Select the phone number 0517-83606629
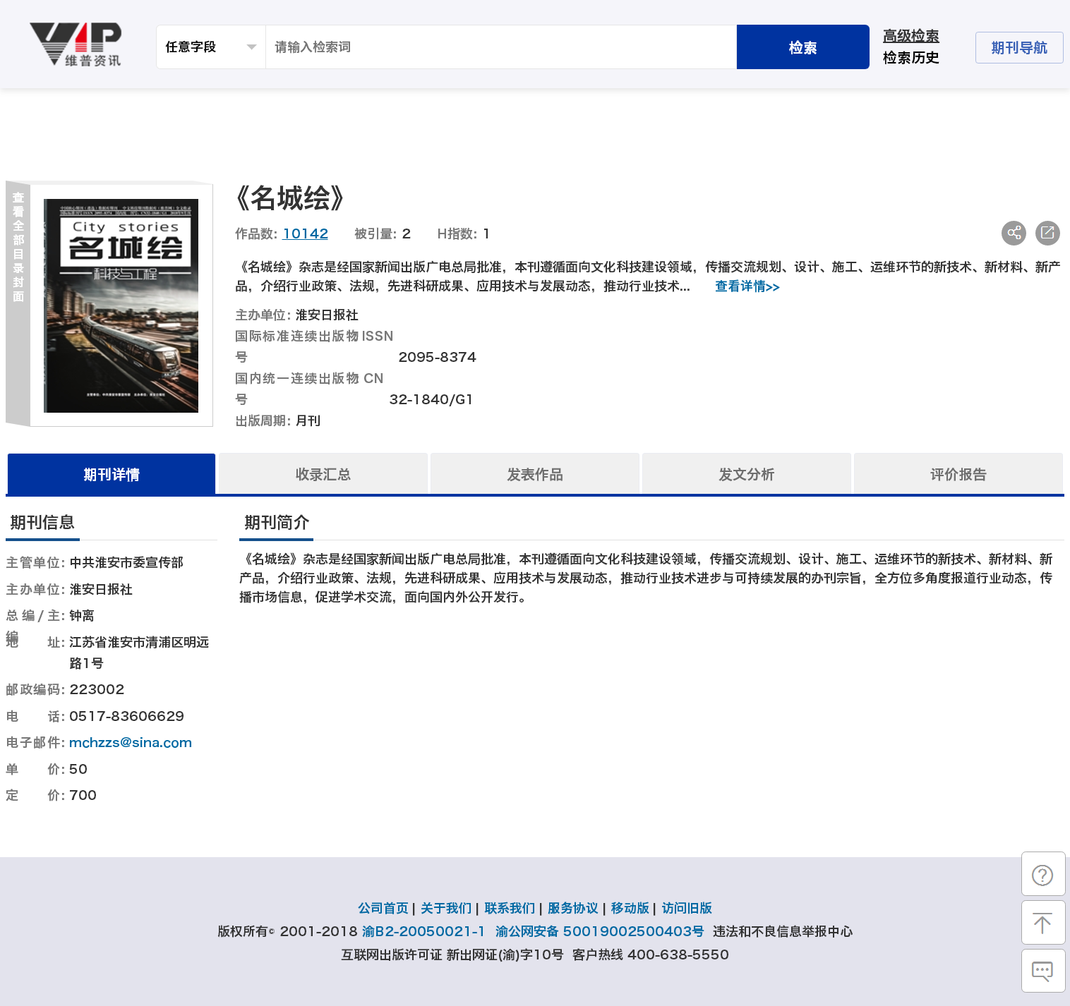Image resolution: width=1070 pixels, height=1006 pixels. [x=127, y=716]
